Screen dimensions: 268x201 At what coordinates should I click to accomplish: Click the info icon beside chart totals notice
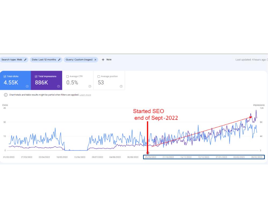point(6,95)
